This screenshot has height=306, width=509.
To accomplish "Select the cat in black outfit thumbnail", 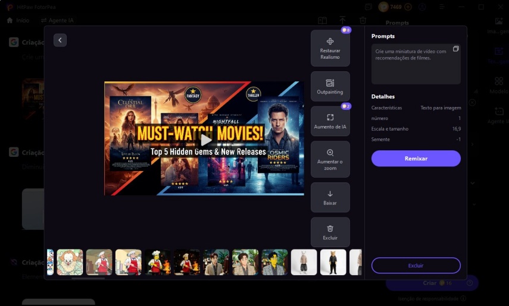I will pyautogui.click(x=333, y=262).
